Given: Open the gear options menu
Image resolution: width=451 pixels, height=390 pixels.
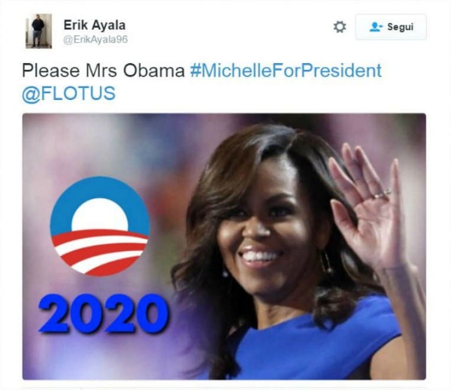Looking at the screenshot, I should click(x=340, y=27).
